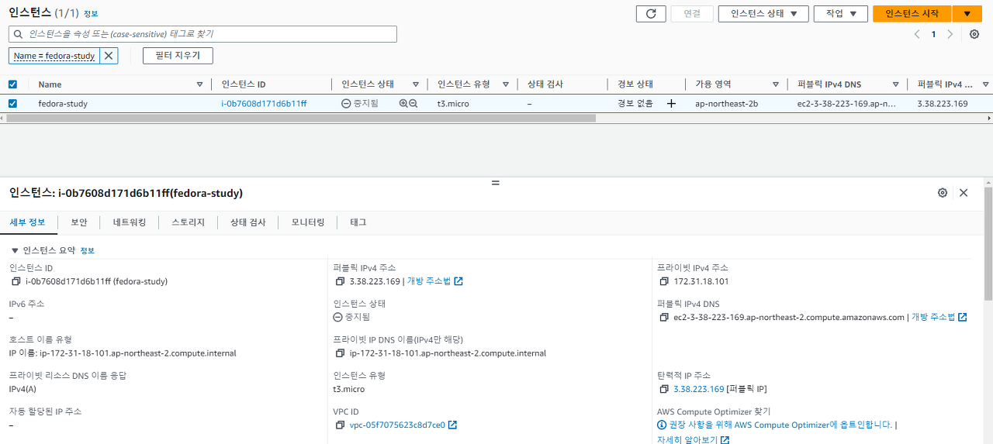Click 정보 link beside 인스턴스 요약
The width and height of the screenshot is (993, 444).
pos(87,251)
